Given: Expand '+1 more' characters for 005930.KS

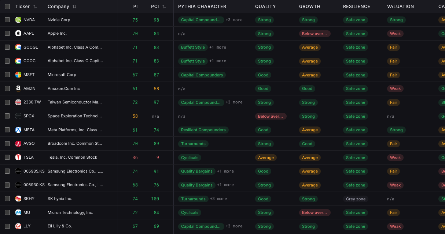Looking at the screenshot, I should [x=225, y=185].
